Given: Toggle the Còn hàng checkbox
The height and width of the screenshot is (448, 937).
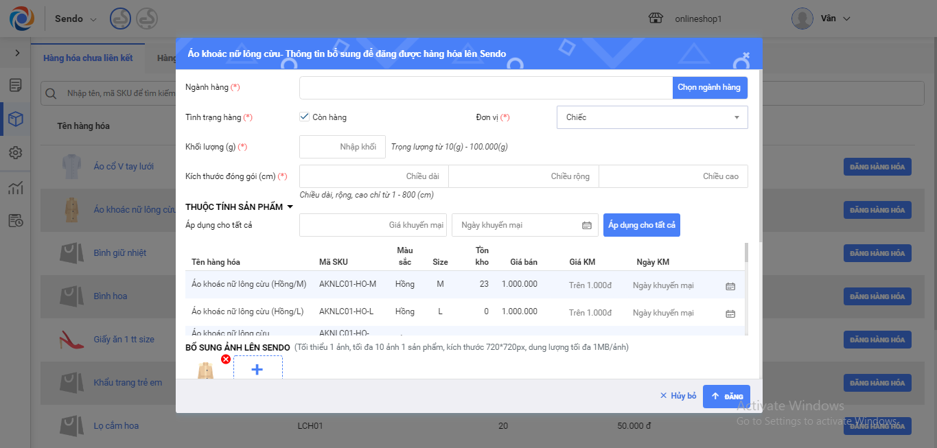Looking at the screenshot, I should [305, 117].
